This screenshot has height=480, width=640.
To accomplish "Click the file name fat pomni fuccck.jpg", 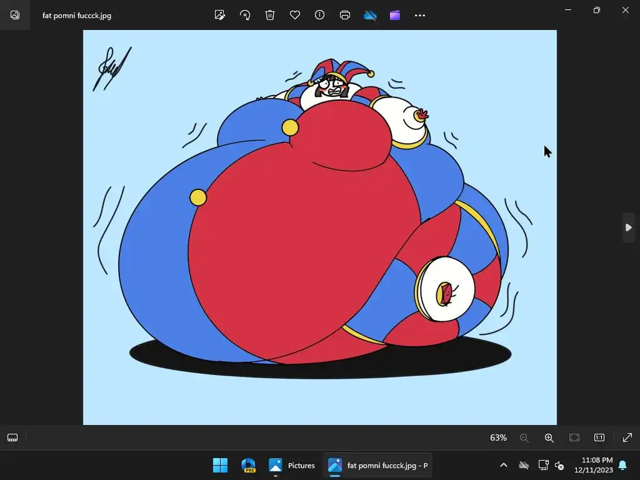I will [x=77, y=16].
